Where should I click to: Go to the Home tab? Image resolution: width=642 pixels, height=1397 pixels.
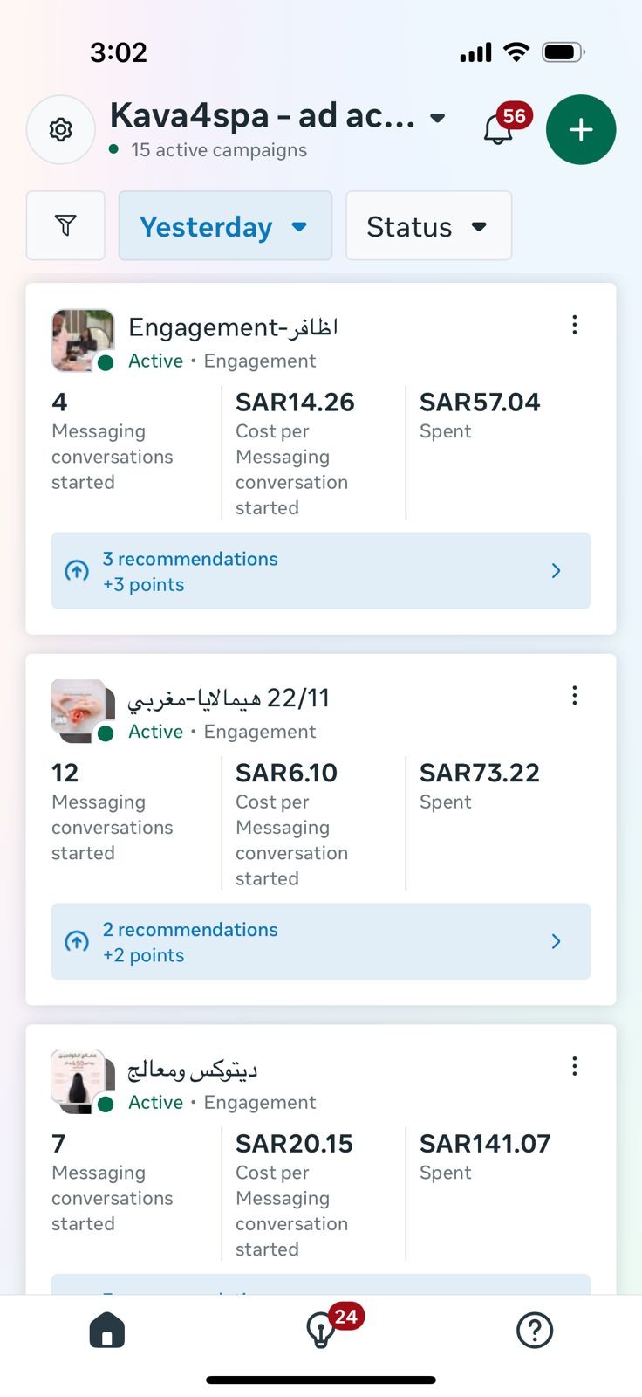[106, 1331]
